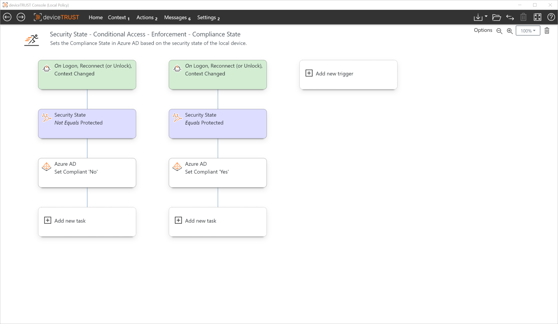Expand the Options control
Image resolution: width=558 pixels, height=324 pixels.
click(x=483, y=30)
